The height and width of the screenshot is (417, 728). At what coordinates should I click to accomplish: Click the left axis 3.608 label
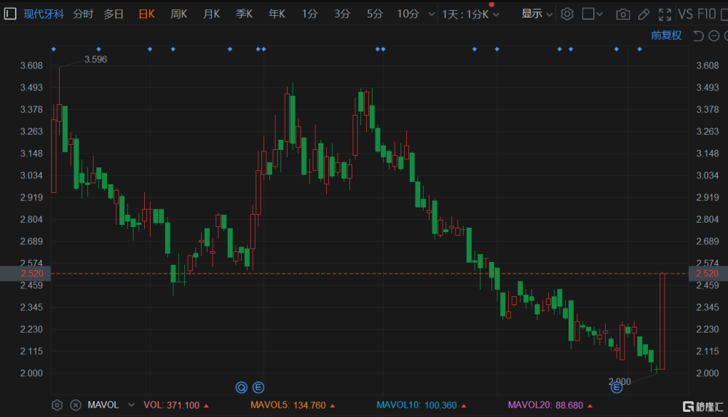(31, 65)
